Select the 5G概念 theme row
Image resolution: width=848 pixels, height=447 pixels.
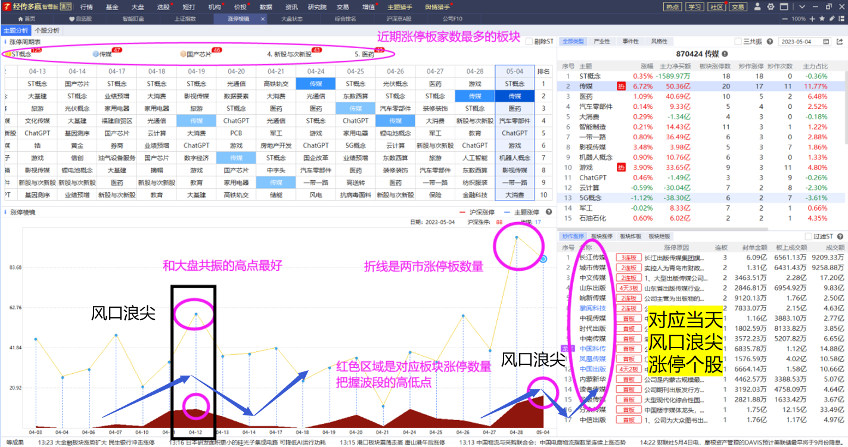point(703,198)
